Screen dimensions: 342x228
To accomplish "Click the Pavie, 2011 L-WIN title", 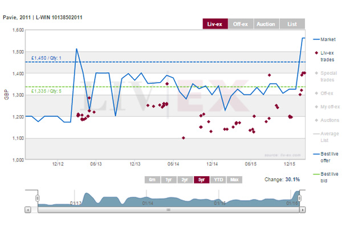I will click(43, 18).
